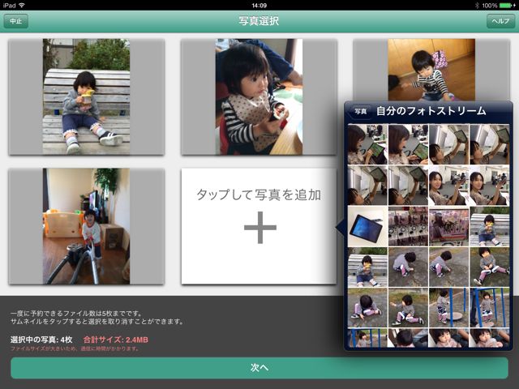Select second-row first thumbnail, tablet held overhead
Image resolution: width=519 pixels, height=389 pixels.
tap(367, 186)
